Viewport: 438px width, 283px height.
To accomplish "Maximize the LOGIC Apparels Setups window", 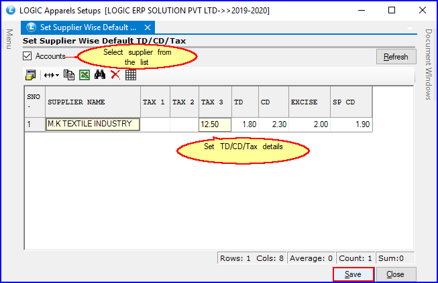I will pyautogui.click(x=392, y=10).
